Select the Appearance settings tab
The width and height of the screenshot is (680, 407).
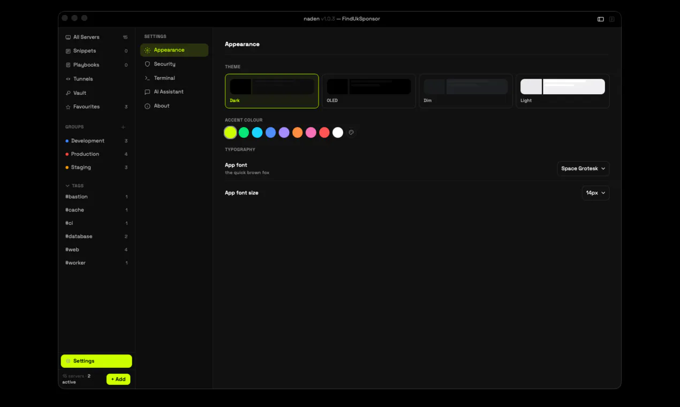(174, 50)
